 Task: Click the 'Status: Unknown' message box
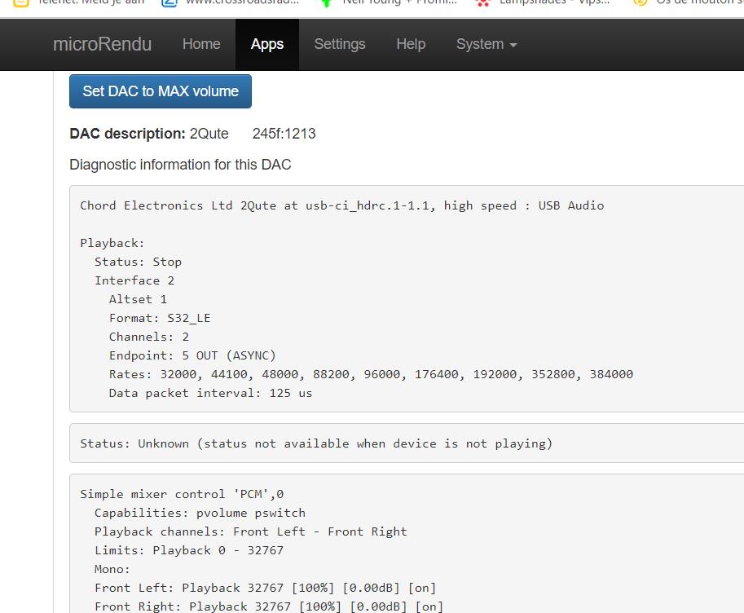tap(407, 443)
